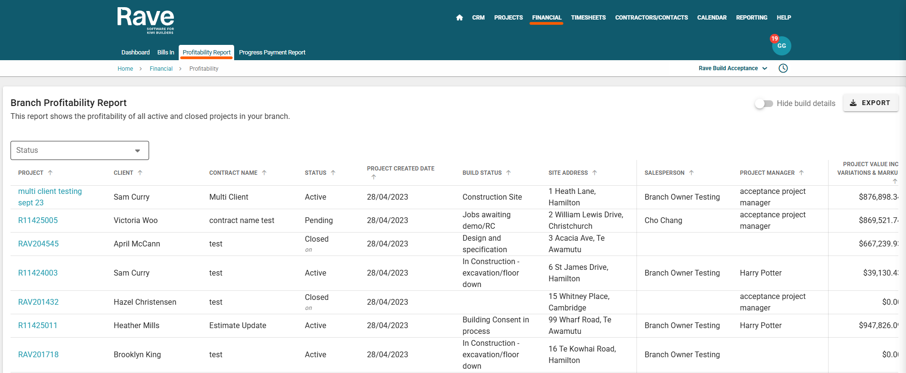Sort by Salesperson column arrow
This screenshot has height=373, width=906.
coord(691,173)
